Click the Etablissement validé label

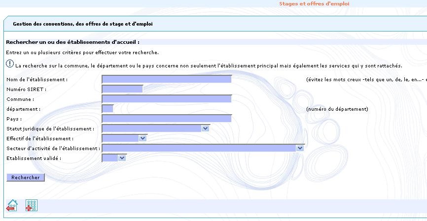(34, 158)
